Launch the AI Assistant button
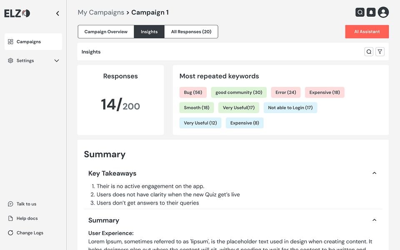This screenshot has width=400, height=250. [367, 32]
